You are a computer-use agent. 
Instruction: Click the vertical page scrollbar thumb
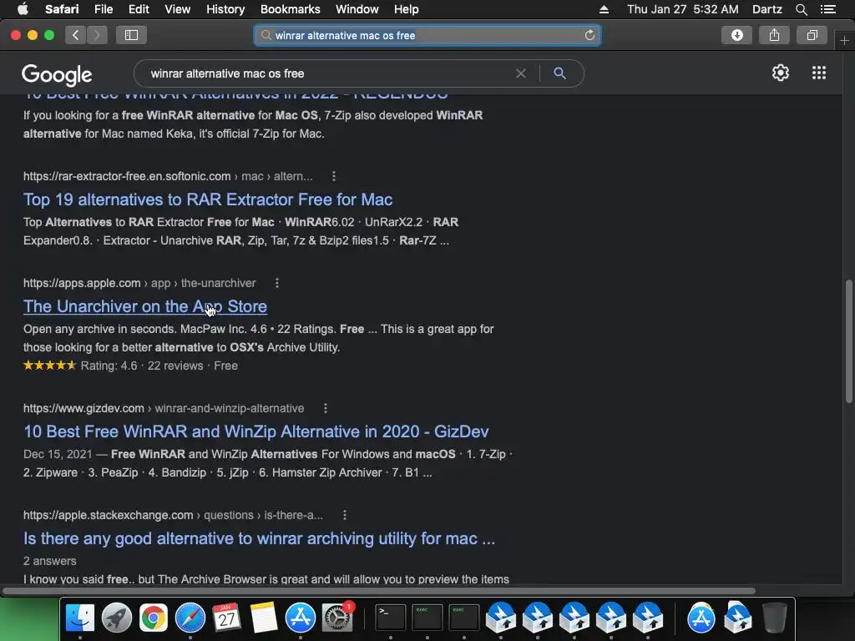click(x=848, y=341)
